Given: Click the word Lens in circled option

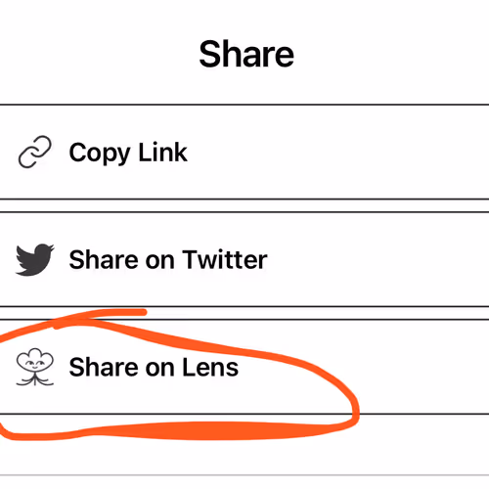Looking at the screenshot, I should (210, 367).
